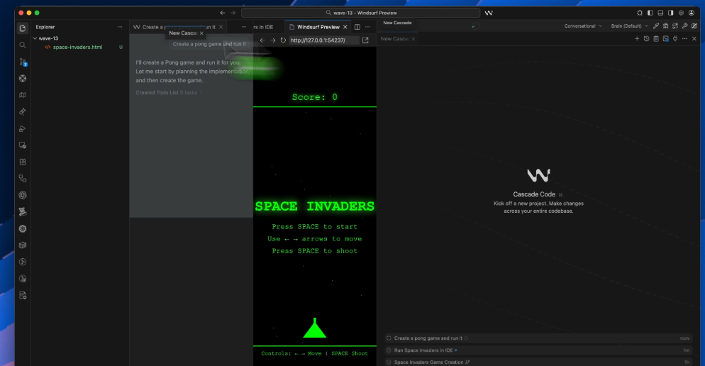Show hidden tabs ellipsis beside pong tab

(244, 27)
